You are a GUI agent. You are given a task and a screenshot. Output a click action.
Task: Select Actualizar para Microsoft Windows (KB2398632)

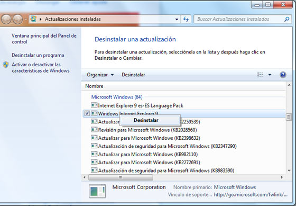(x=149, y=138)
